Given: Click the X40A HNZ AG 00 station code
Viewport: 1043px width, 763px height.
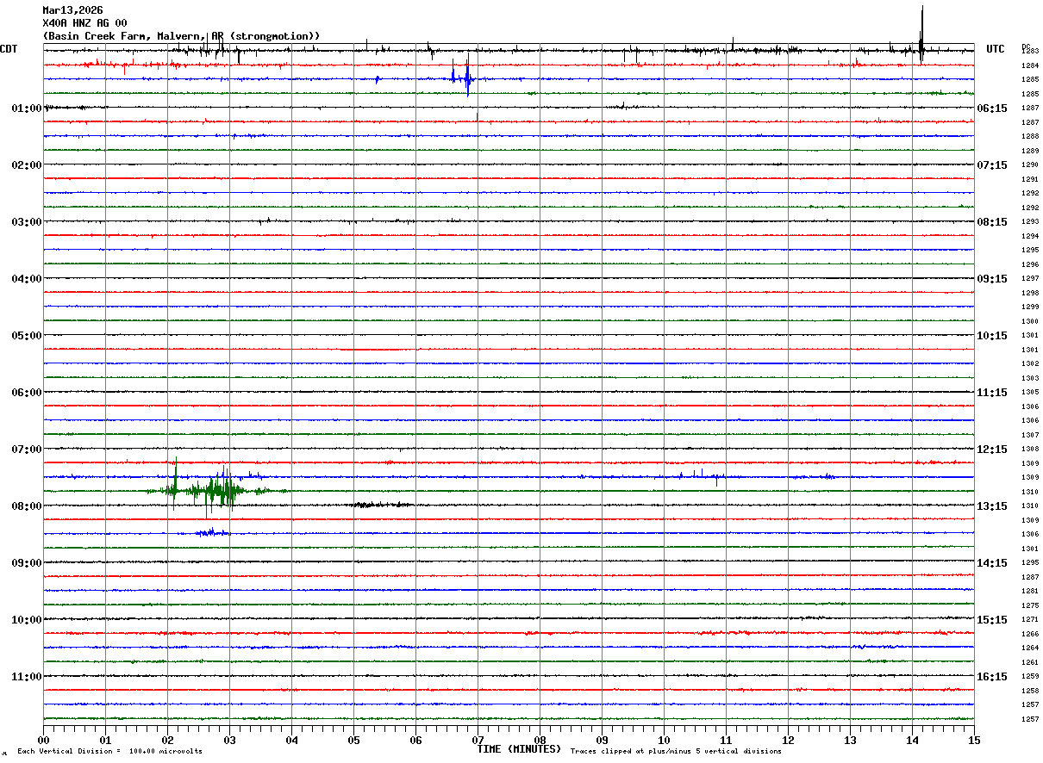Looking at the screenshot, I should point(84,23).
